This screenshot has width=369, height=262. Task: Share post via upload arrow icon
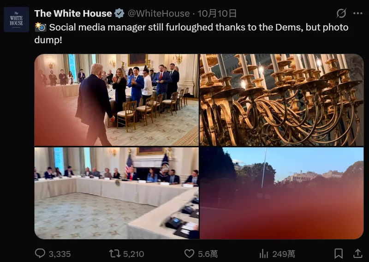tap(357, 253)
